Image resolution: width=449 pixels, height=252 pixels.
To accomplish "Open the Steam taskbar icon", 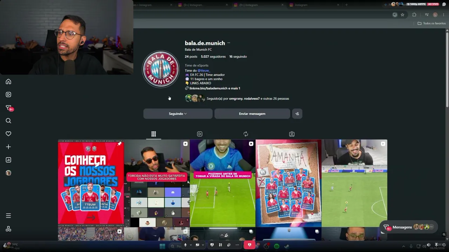I will click(x=287, y=246).
